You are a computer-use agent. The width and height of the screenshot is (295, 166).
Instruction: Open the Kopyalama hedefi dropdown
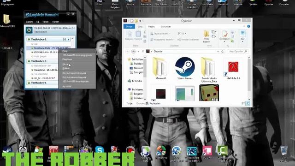click(162, 40)
